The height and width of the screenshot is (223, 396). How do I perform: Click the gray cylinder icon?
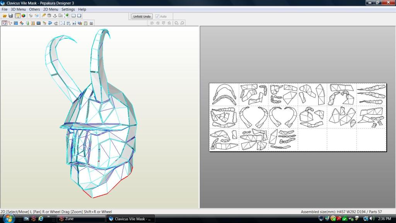(x=49, y=15)
